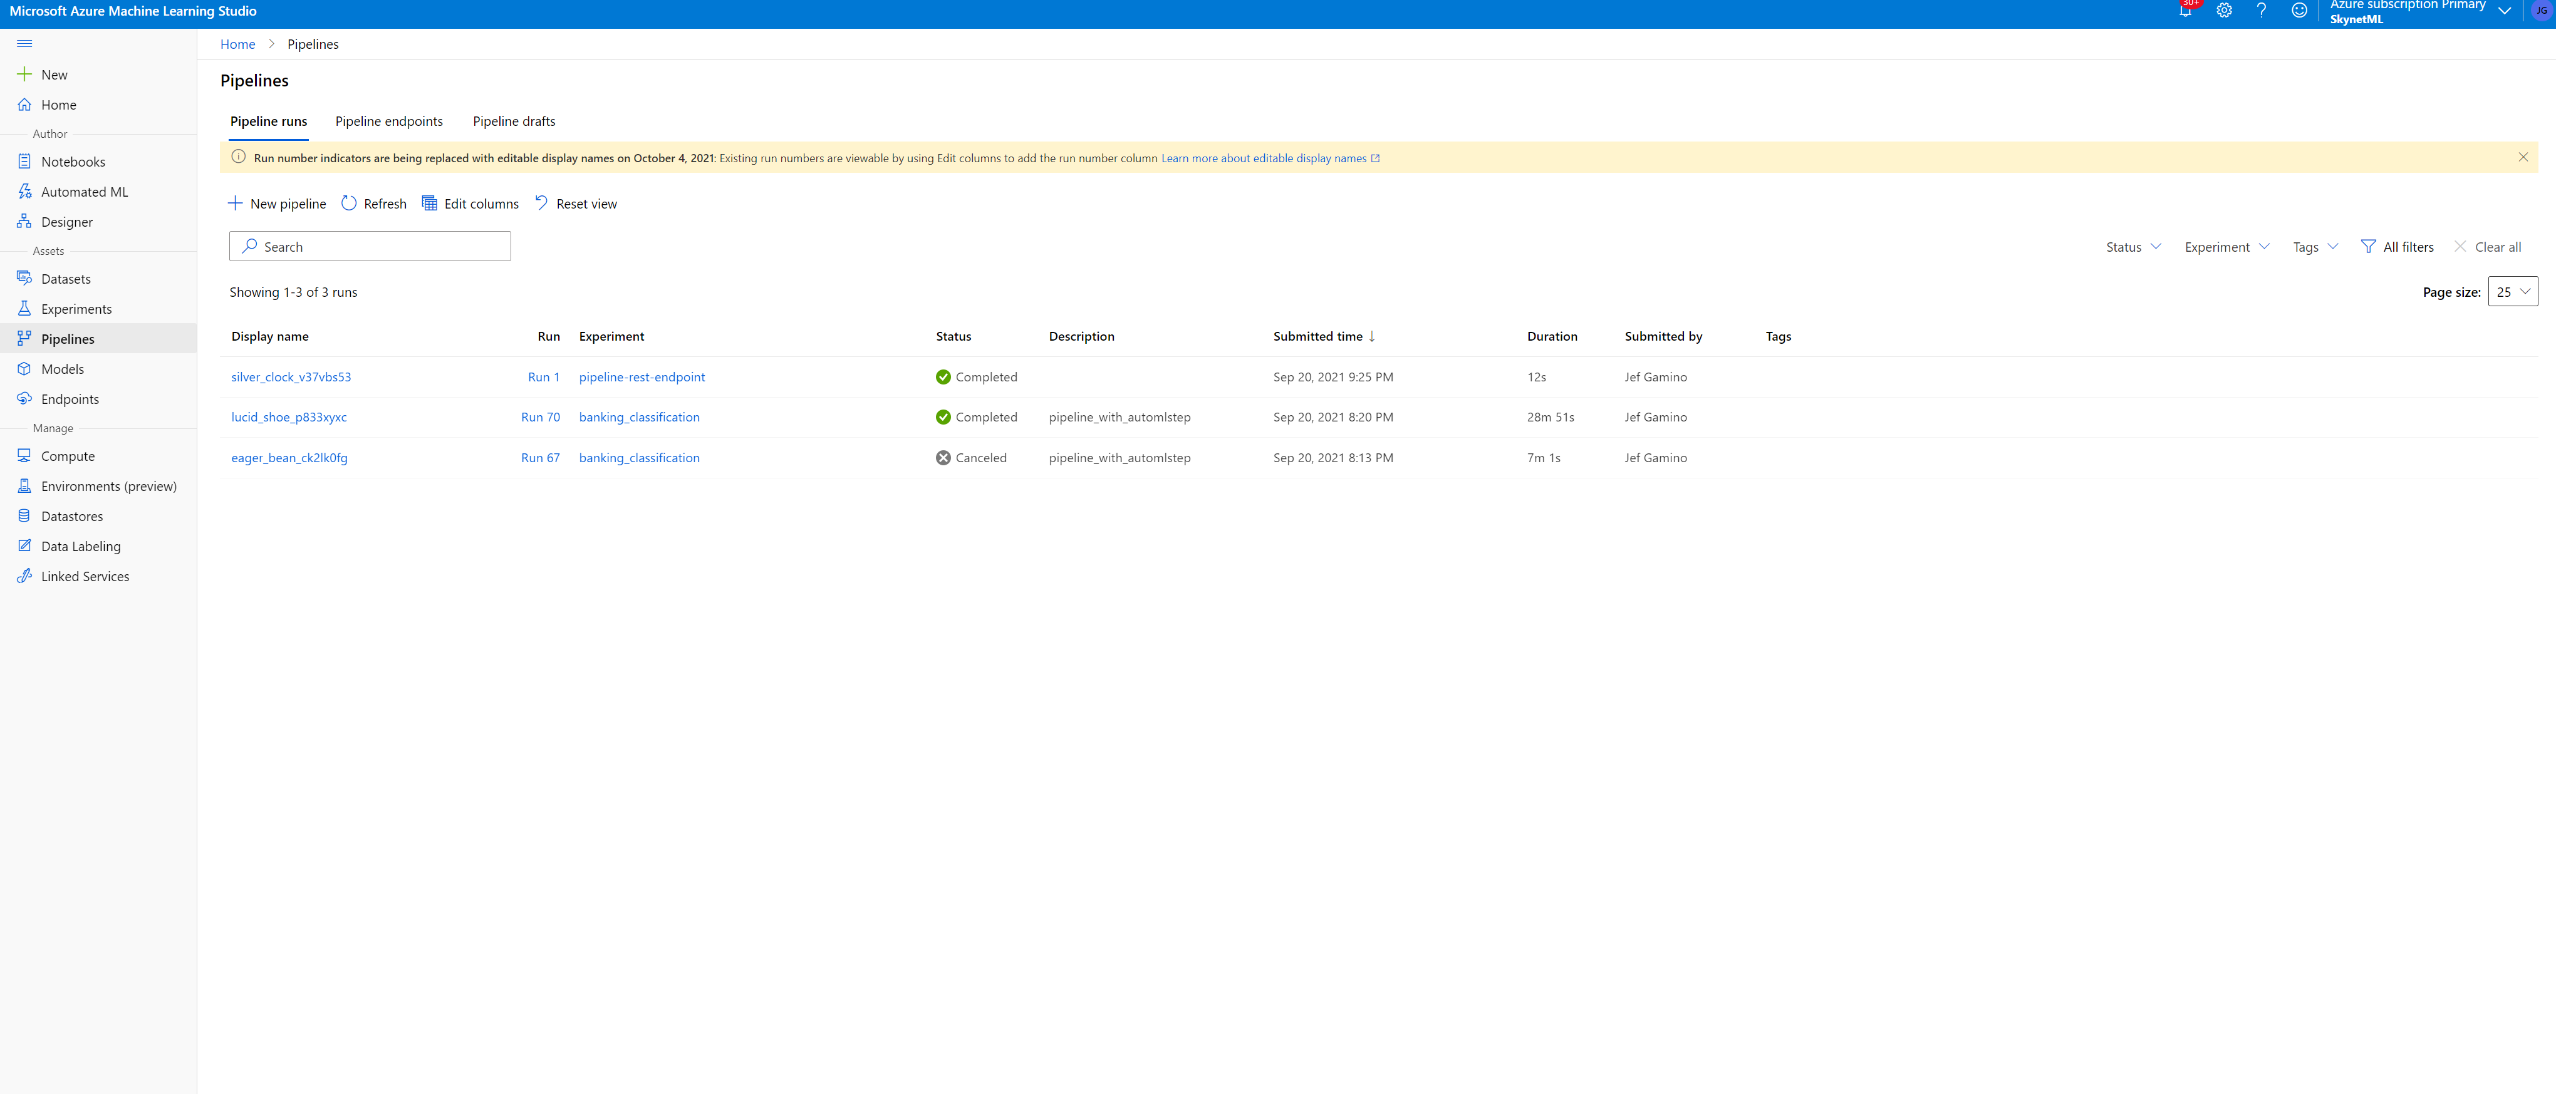
Task: Open Datasets in the Assets section
Action: [66, 279]
